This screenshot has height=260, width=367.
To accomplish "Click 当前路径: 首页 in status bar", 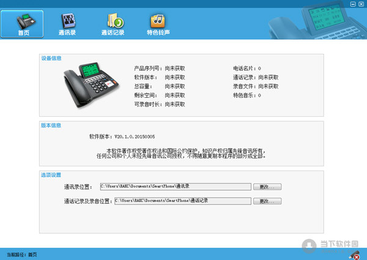I will coord(22,254).
